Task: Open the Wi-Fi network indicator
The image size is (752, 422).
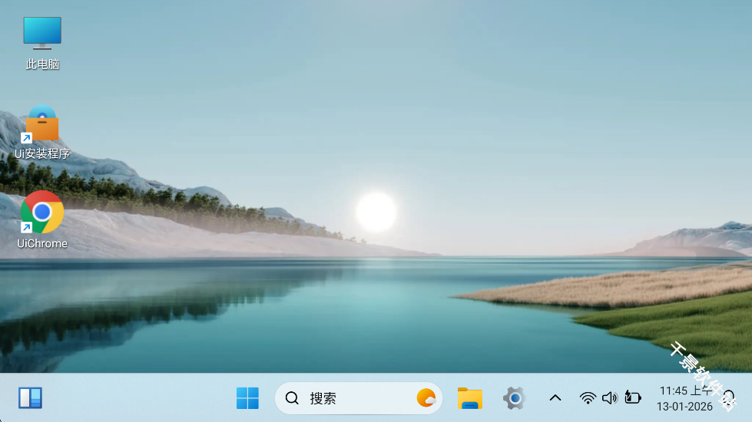Action: 588,398
